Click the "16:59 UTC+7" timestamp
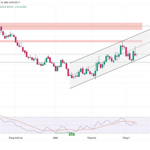The height and width of the screenshot is (150, 150). click(x=14, y=2)
